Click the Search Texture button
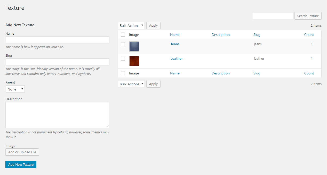Screen dimensions: 327x175 point(308,16)
